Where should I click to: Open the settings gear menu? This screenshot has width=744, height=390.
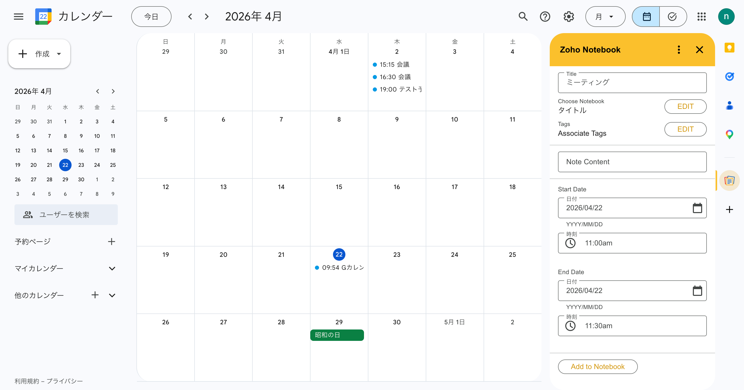569,17
